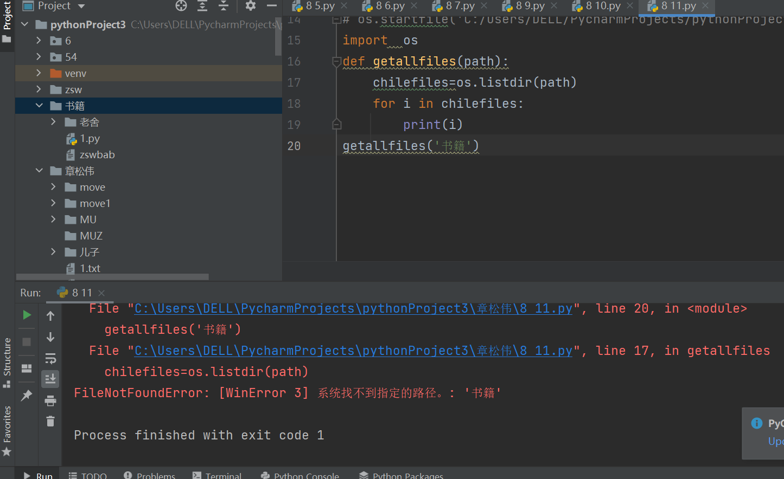Expand the move folder
This screenshot has width=784, height=479.
point(53,187)
